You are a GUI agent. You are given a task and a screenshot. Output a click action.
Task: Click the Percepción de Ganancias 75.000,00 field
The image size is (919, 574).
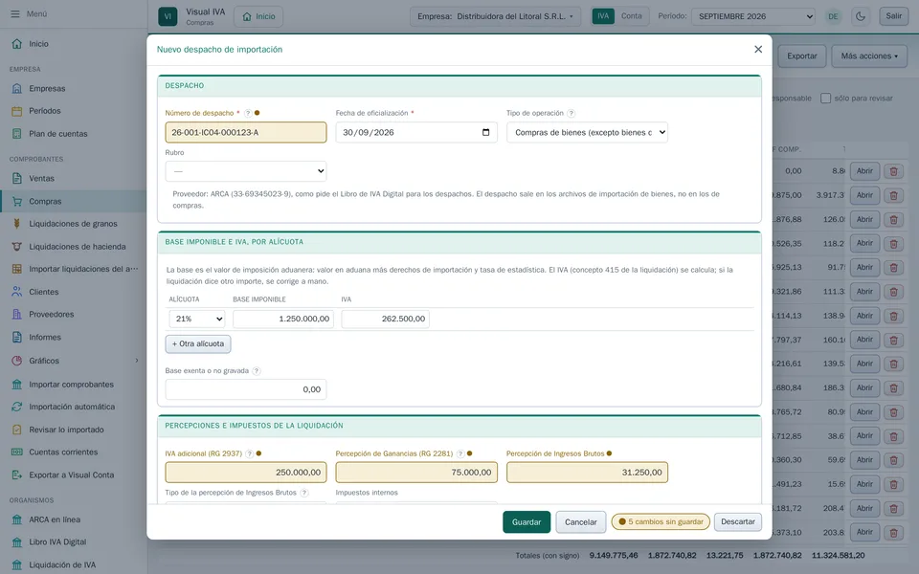pos(416,472)
